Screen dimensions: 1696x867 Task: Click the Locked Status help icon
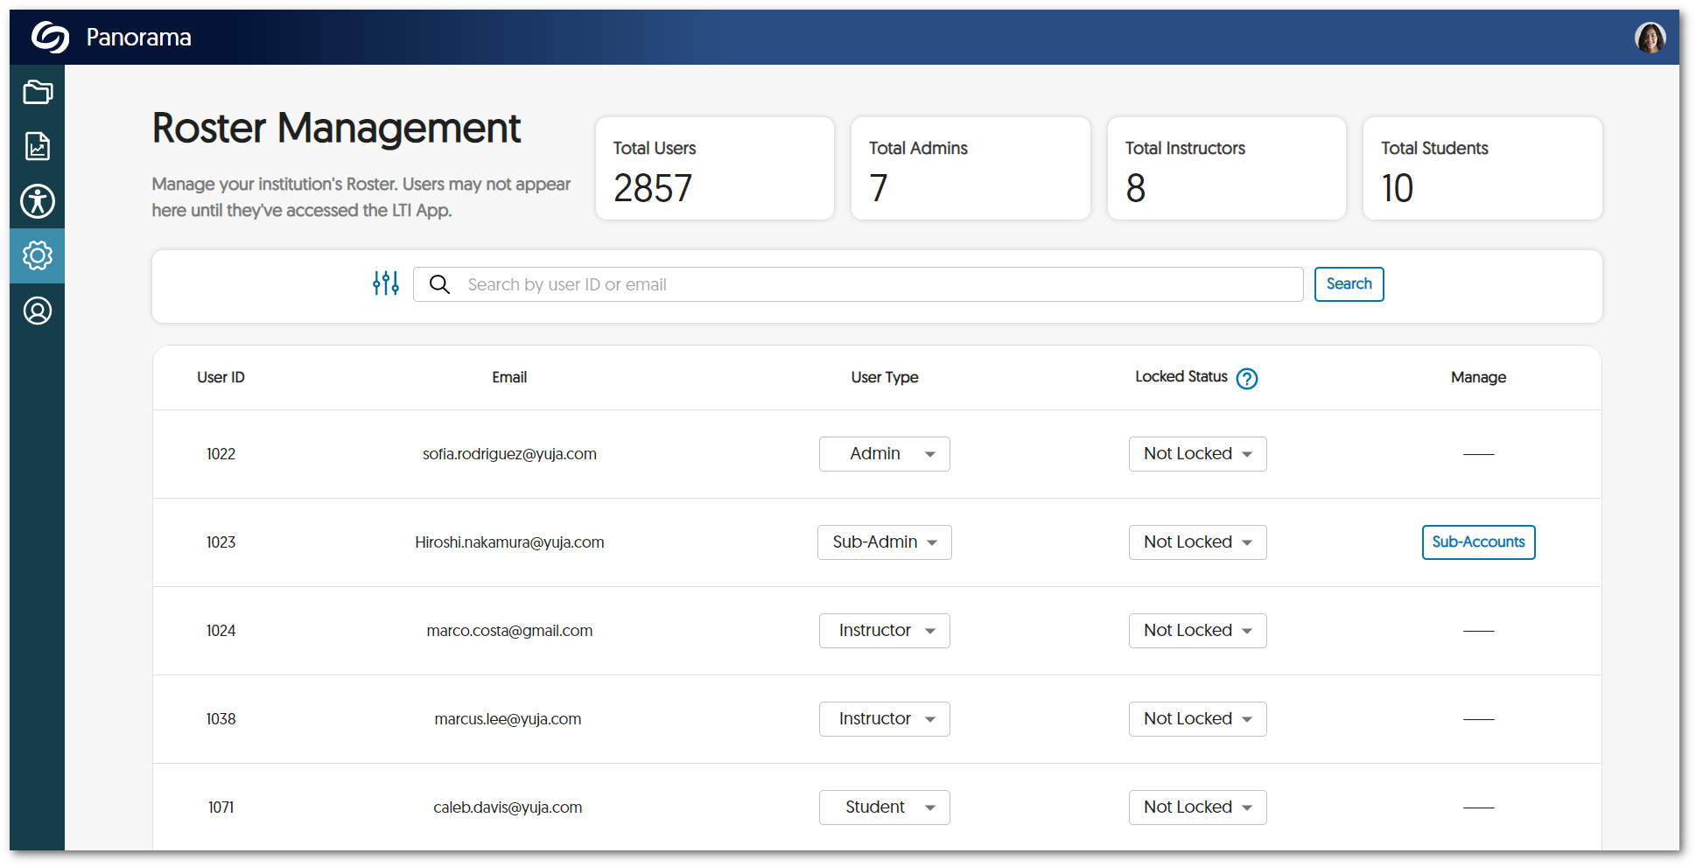pyautogui.click(x=1246, y=378)
